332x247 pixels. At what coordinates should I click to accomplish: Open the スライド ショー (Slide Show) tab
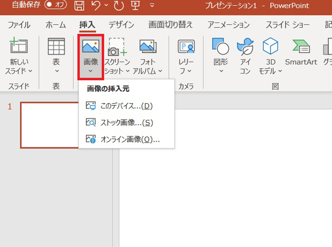coord(288,25)
